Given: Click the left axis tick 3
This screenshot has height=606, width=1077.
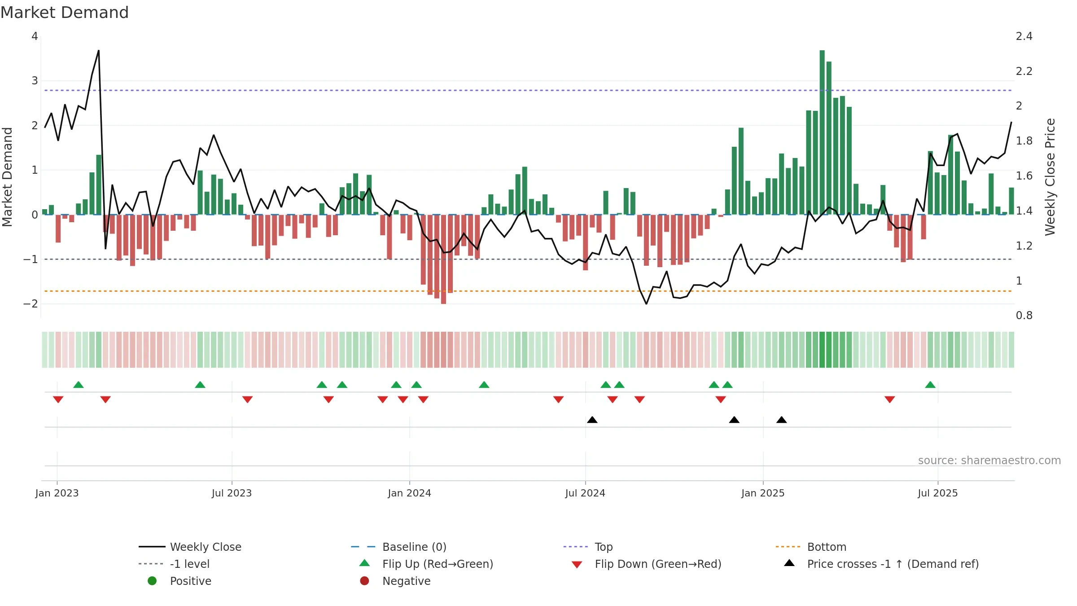Looking at the screenshot, I should click(x=35, y=81).
